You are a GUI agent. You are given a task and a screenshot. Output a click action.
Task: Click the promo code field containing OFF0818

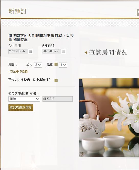pyautogui.click(x=58, y=99)
